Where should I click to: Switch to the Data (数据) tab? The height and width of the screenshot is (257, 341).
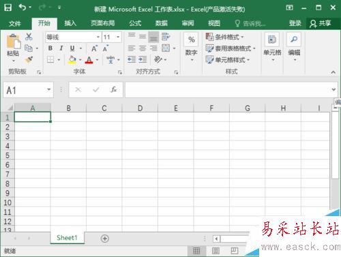click(162, 23)
